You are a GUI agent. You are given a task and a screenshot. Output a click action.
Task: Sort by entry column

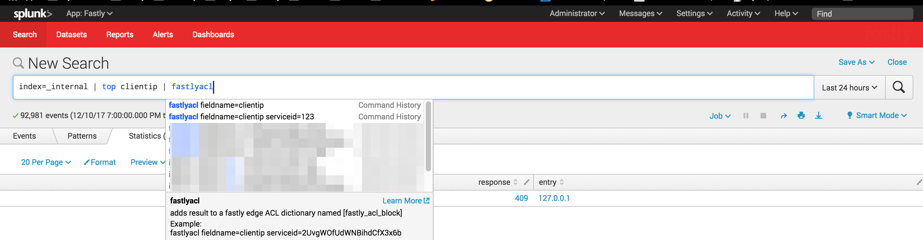coord(562,182)
